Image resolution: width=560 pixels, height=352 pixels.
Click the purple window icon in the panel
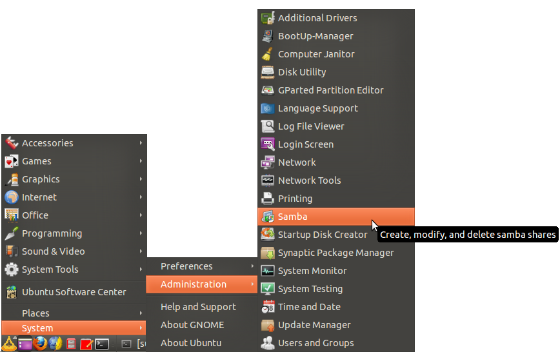tap(25, 344)
